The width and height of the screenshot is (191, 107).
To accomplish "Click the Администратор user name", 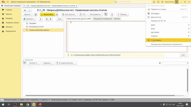I will click(170, 2).
